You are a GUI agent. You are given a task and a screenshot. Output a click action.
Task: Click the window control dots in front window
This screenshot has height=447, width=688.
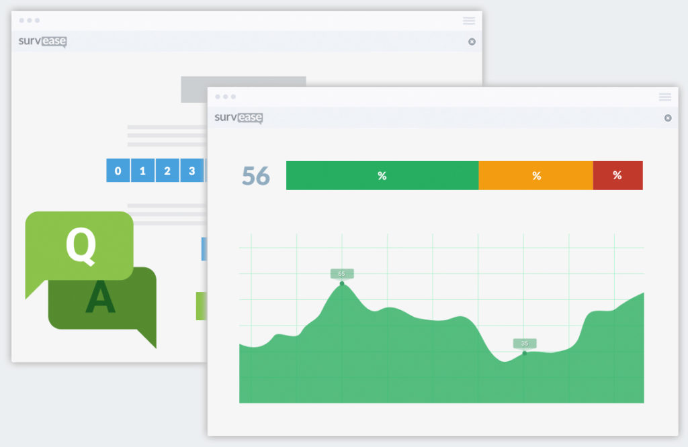226,97
